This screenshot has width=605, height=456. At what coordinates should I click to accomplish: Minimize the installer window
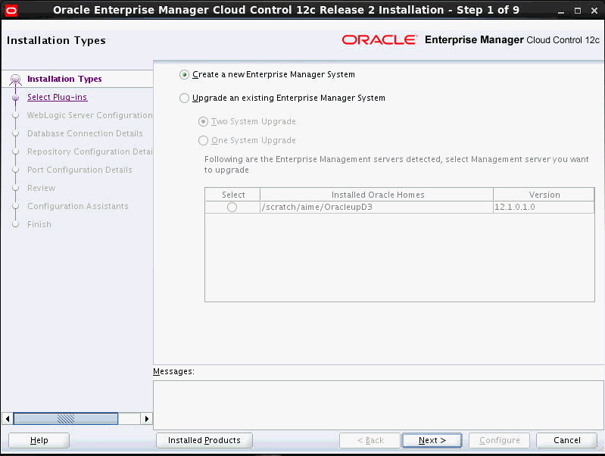coord(561,11)
